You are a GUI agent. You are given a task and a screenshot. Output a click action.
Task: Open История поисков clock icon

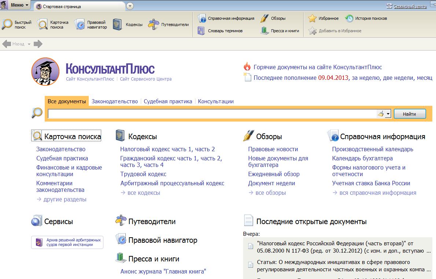click(349, 18)
